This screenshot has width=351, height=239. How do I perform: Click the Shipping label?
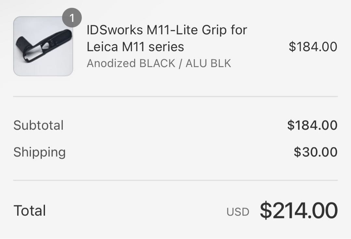(x=39, y=152)
